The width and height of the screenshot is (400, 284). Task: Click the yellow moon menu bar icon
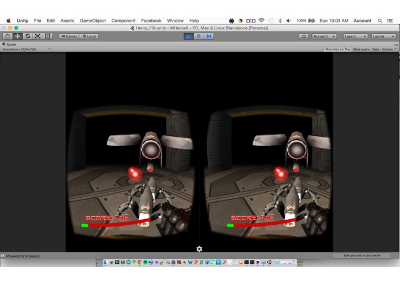click(x=241, y=21)
